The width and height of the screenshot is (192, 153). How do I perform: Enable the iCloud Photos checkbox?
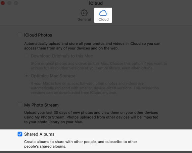point(20,35)
